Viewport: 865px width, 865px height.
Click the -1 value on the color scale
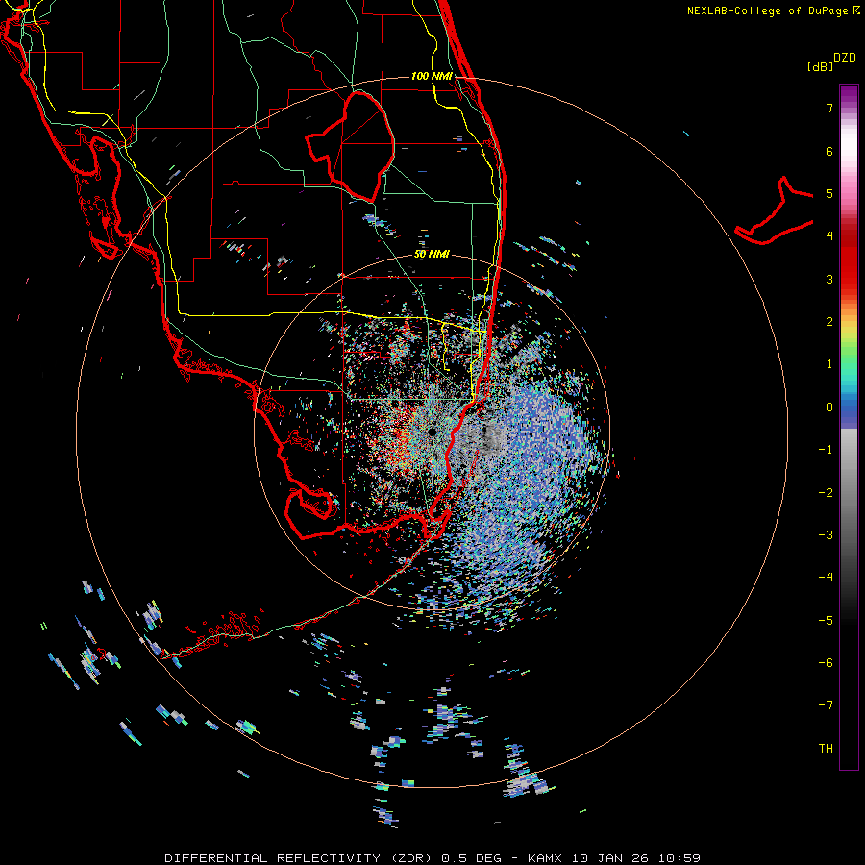pos(826,450)
